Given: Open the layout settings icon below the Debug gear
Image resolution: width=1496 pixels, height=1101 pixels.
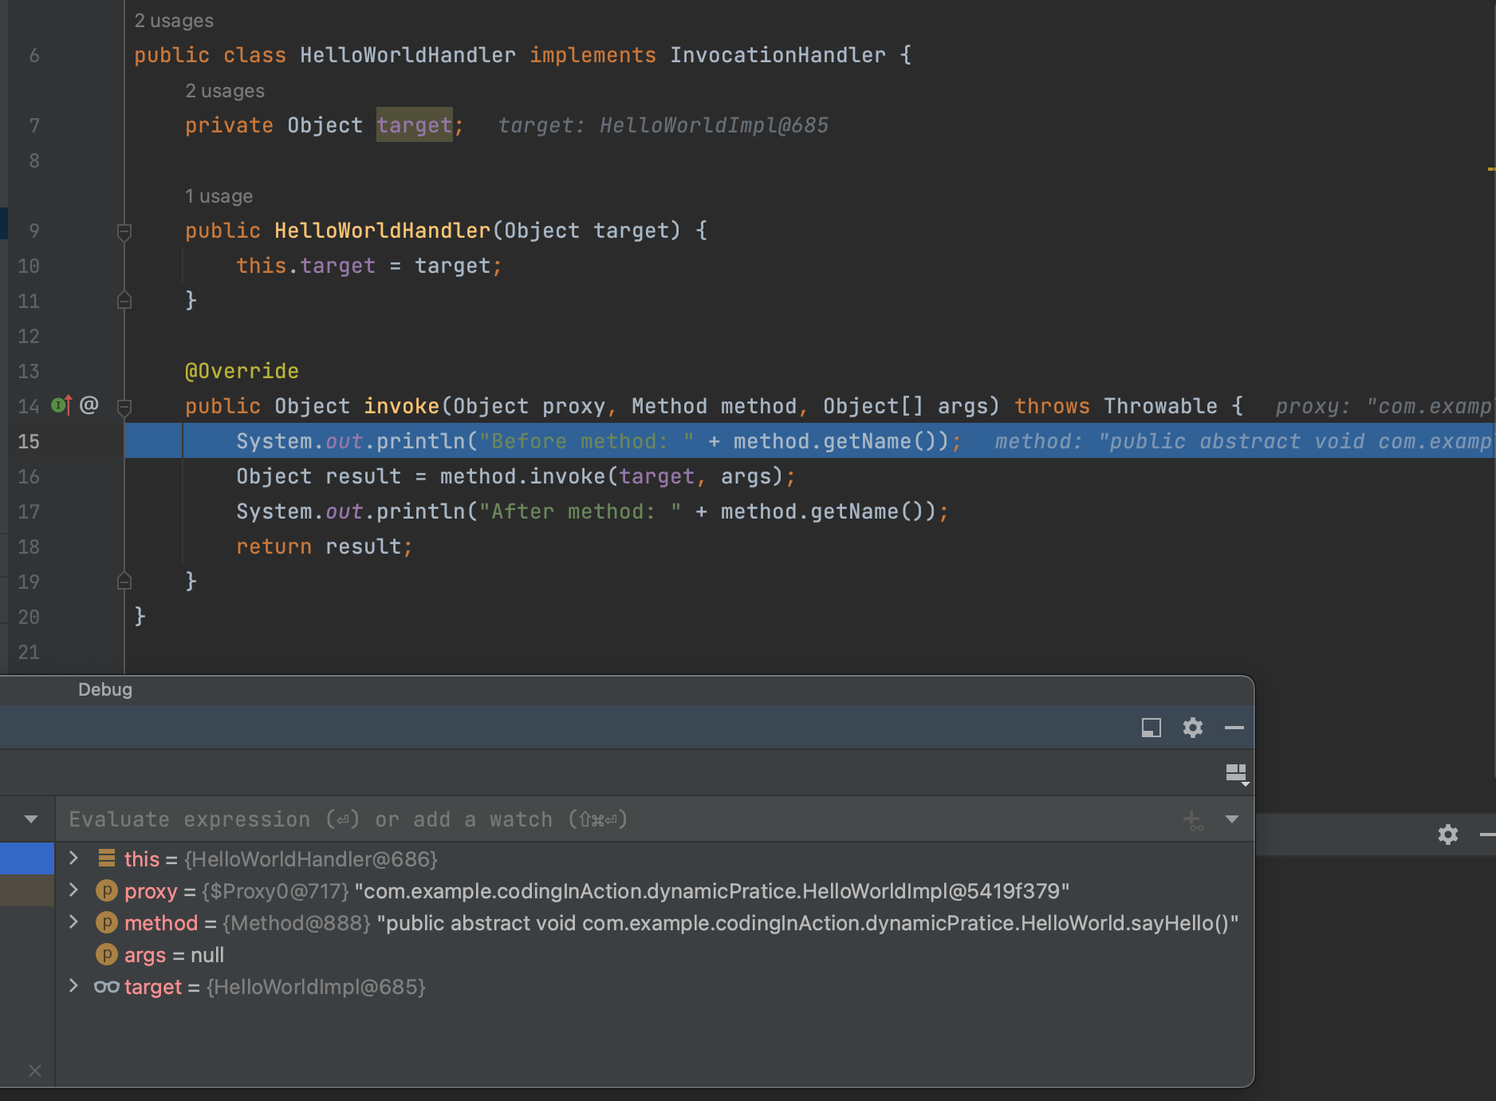Looking at the screenshot, I should pyautogui.click(x=1235, y=773).
